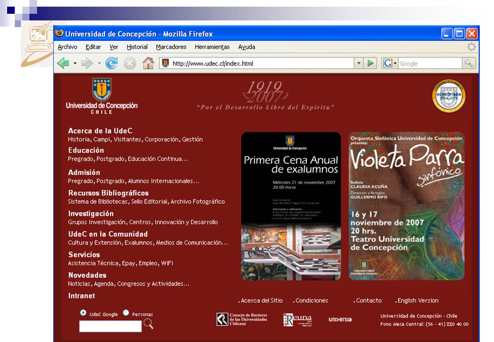
Task: Open the Primera Cena Anual de exalumnos banner
Action: (x=291, y=206)
